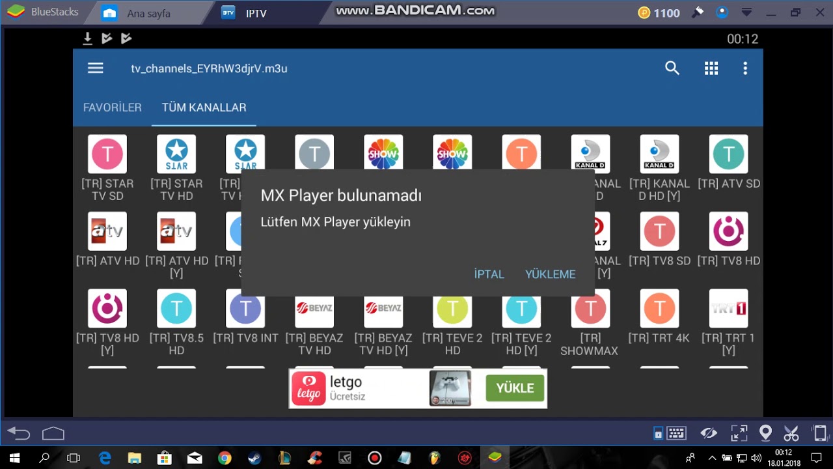Expand the system tray hidden icons chevron
This screenshot has height=469, width=833.
pos(712,458)
